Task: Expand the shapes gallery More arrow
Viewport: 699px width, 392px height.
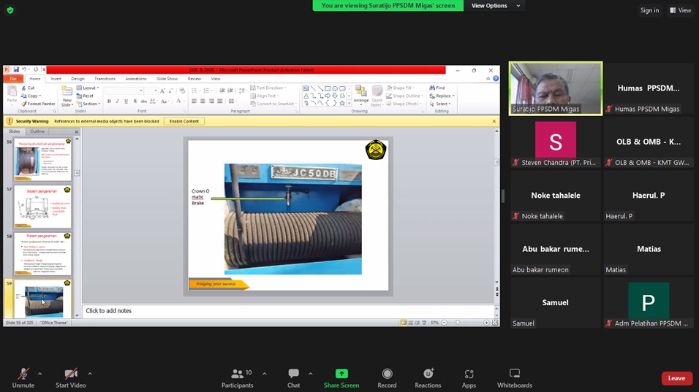Action: (349, 103)
